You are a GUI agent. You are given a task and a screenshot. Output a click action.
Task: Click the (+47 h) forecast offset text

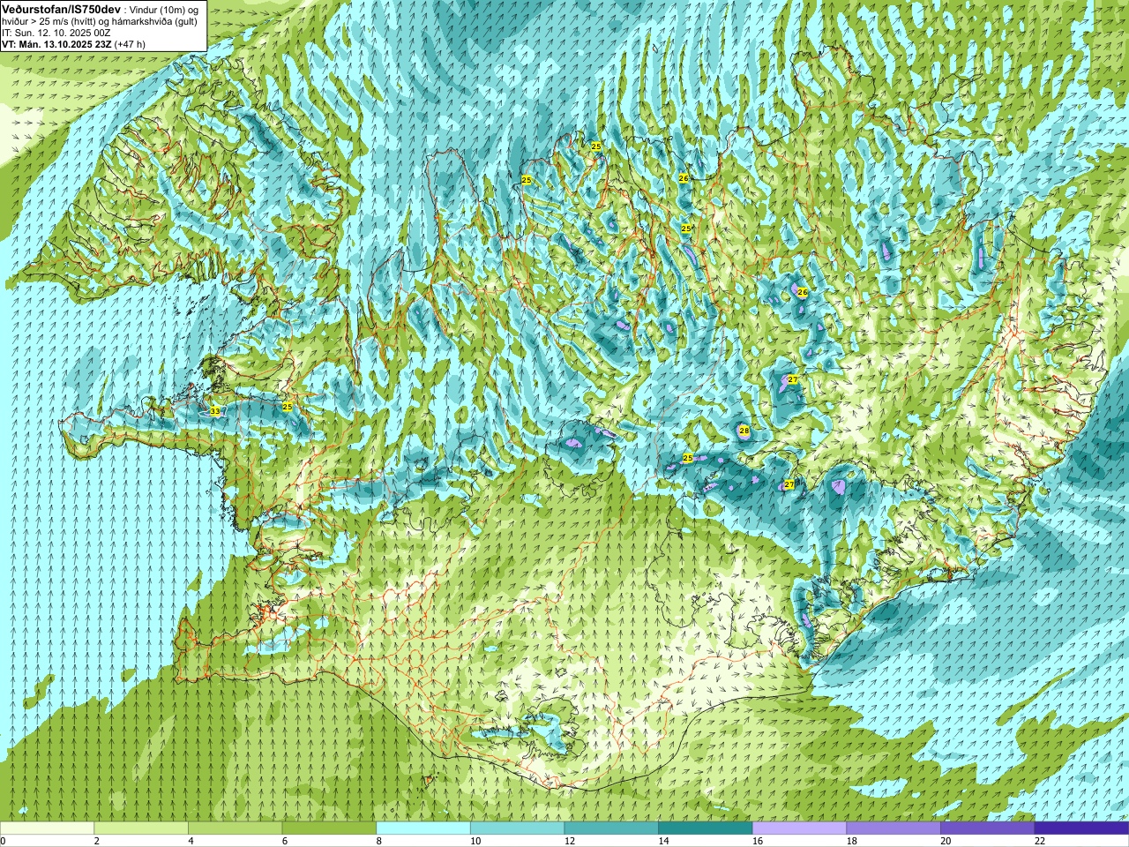[131, 44]
